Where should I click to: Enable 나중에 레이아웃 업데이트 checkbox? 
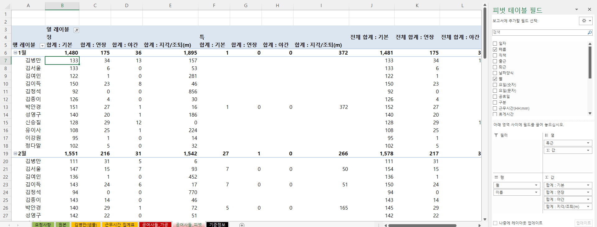[x=495, y=223]
